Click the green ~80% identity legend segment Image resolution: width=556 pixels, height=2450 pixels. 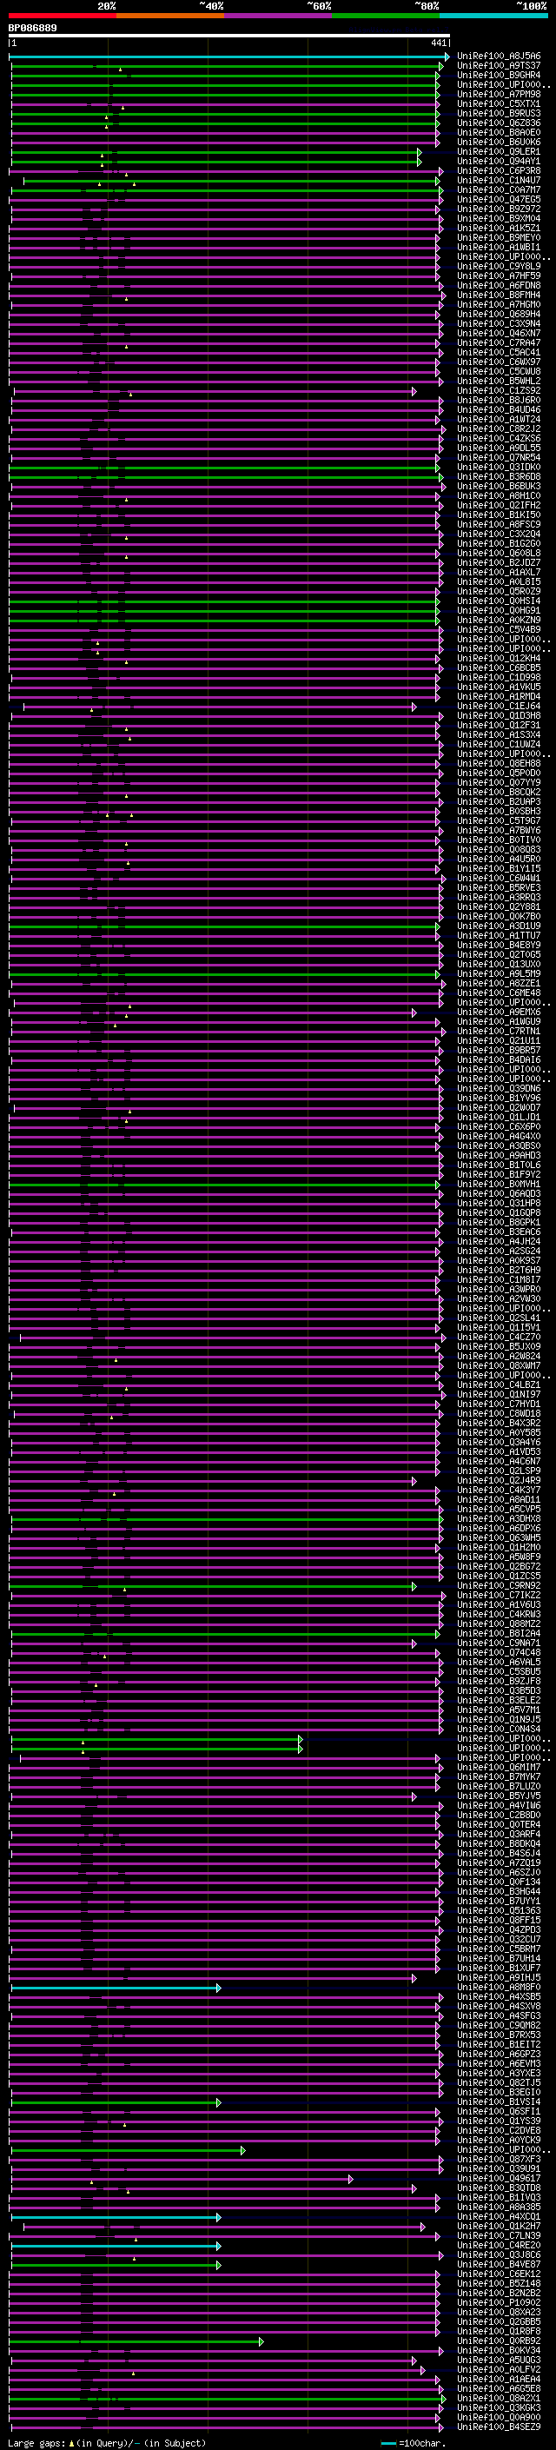point(386,16)
